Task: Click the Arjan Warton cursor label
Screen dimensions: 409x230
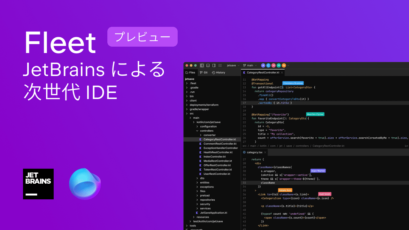Action: [x=318, y=171]
